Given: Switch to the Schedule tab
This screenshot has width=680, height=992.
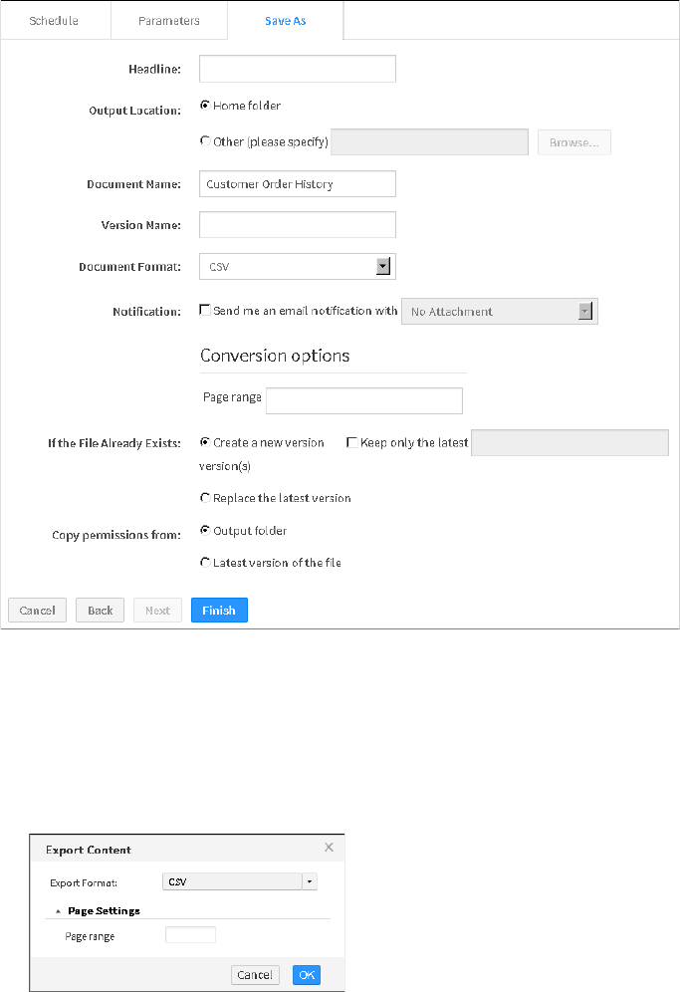Looking at the screenshot, I should 54,20.
